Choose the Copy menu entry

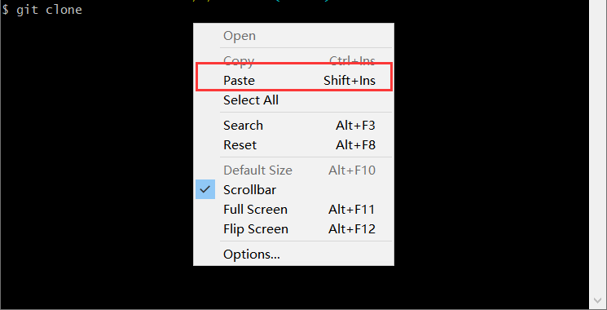(x=294, y=61)
